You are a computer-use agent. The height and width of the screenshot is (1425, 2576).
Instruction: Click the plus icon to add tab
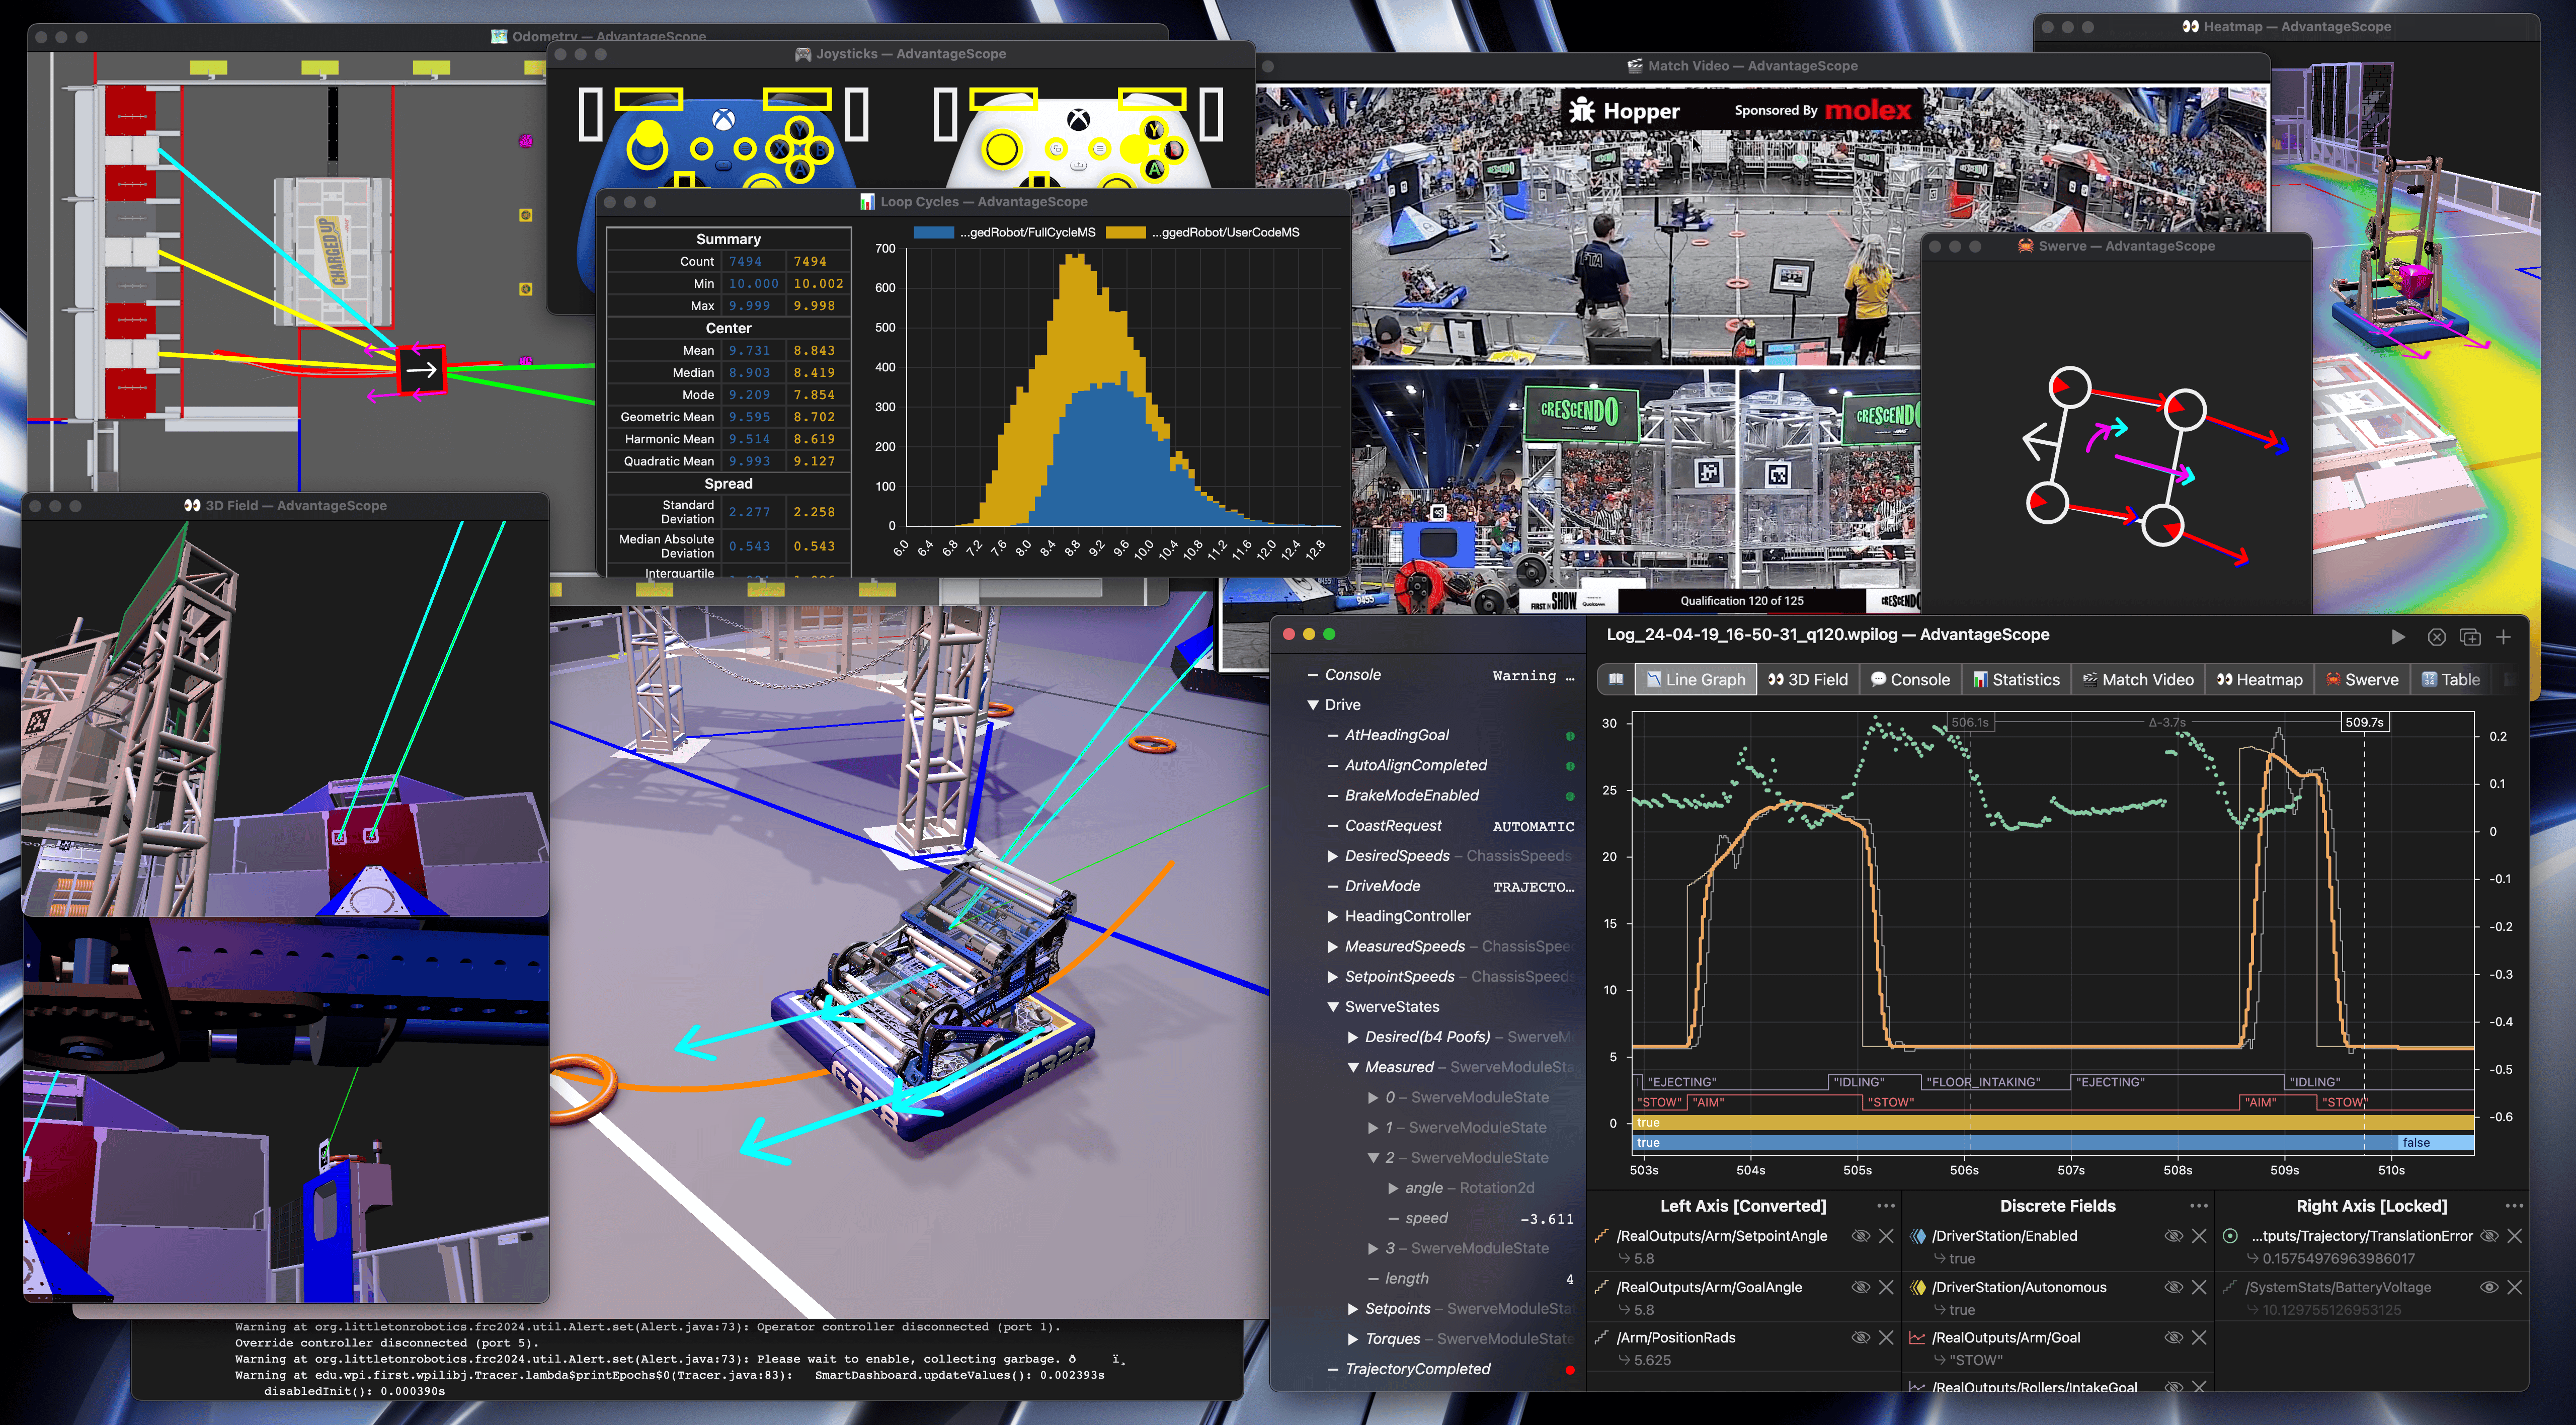(2503, 637)
